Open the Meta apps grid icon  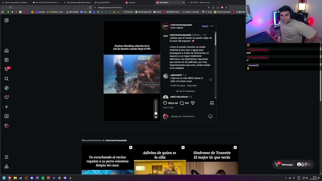[7, 166]
